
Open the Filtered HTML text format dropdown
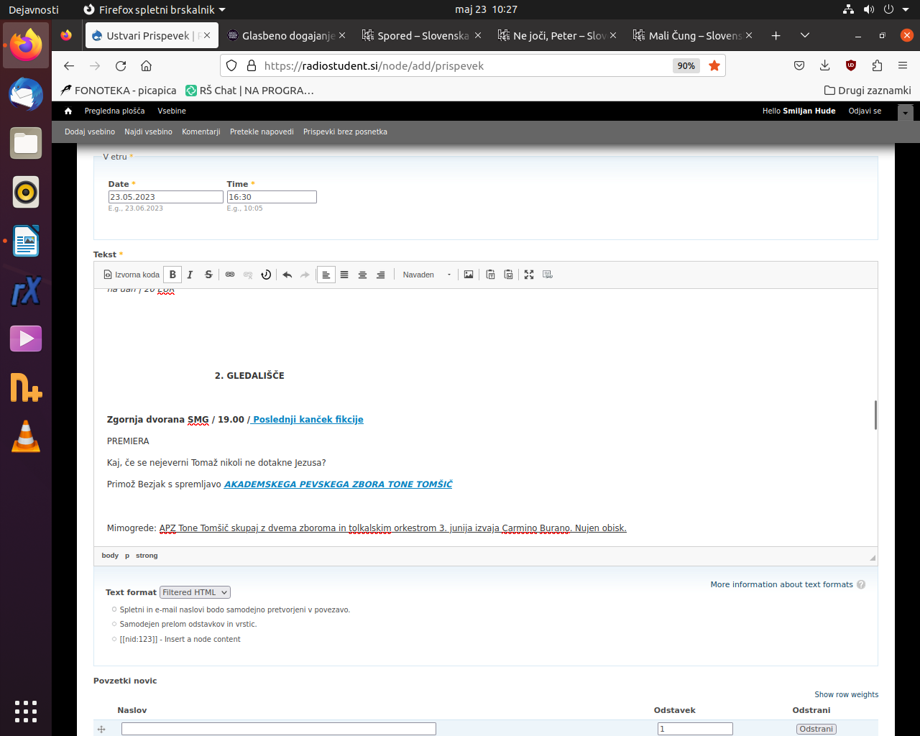tap(195, 592)
